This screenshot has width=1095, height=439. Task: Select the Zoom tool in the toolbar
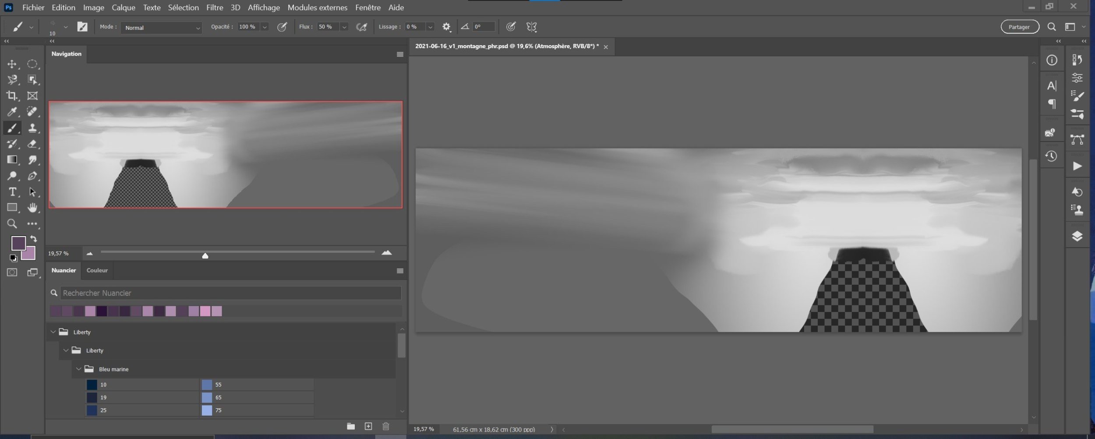pos(12,224)
